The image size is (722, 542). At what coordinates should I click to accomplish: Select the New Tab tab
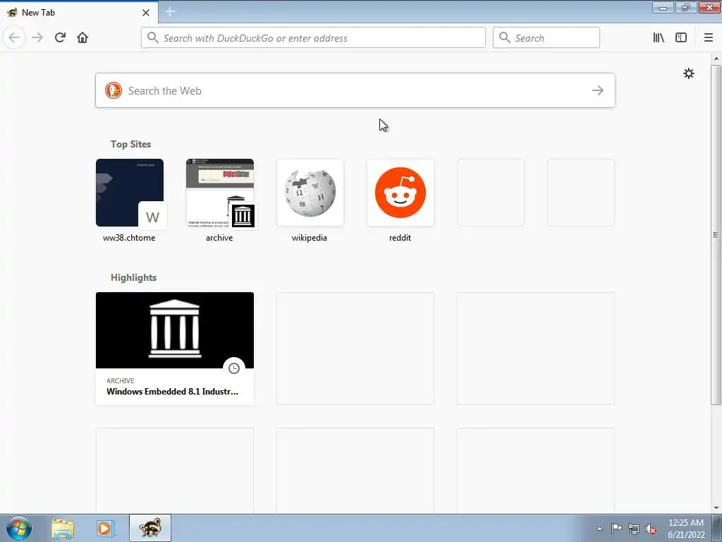coord(79,13)
